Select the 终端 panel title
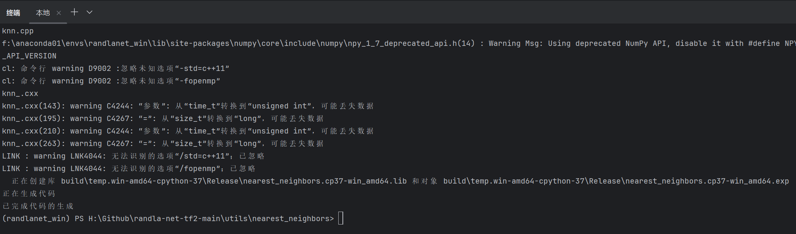 [x=13, y=13]
